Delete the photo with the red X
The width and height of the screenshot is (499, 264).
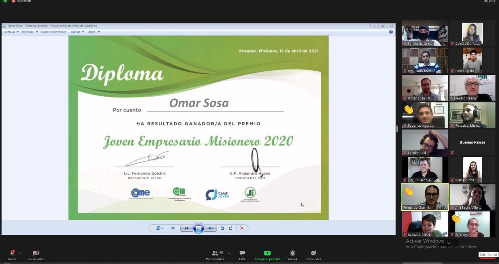tap(242, 228)
